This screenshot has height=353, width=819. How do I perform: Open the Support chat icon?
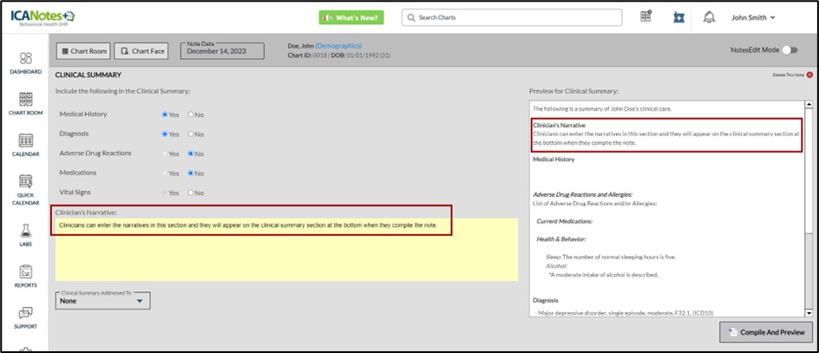pos(25,313)
